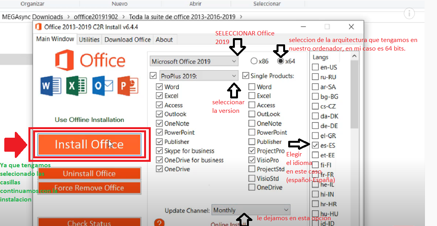Check PowerPoint under Single Products

click(x=252, y=133)
